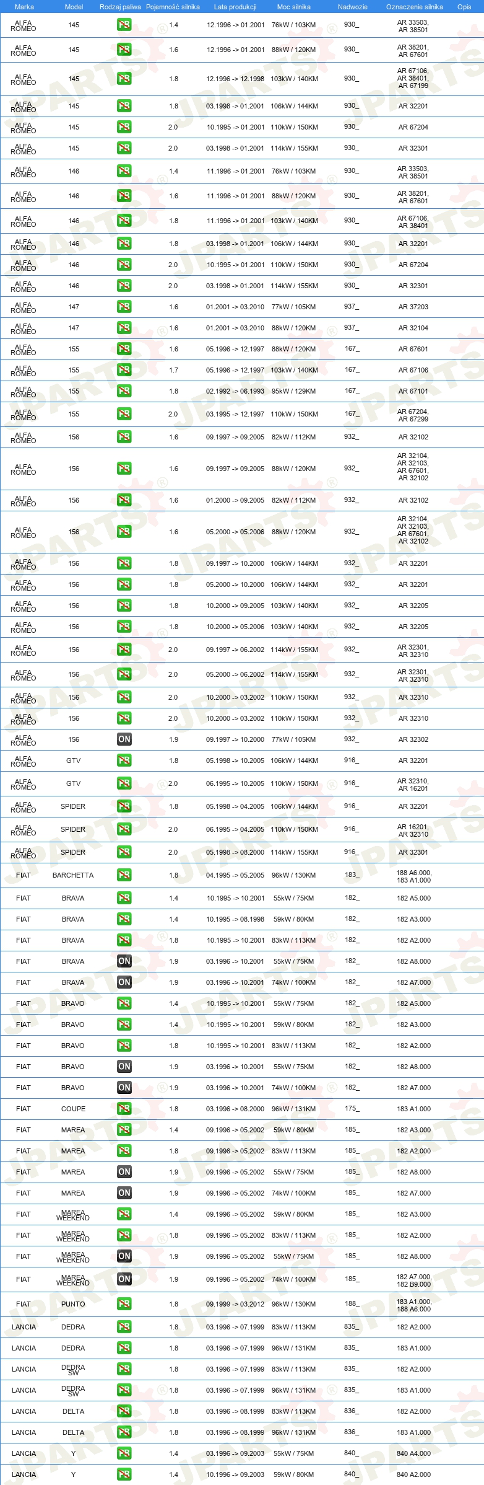Click the diesel ON icon in Alfa Romeo 156 1.9 row
Viewport: 484px width, 1485px height.
(124, 739)
